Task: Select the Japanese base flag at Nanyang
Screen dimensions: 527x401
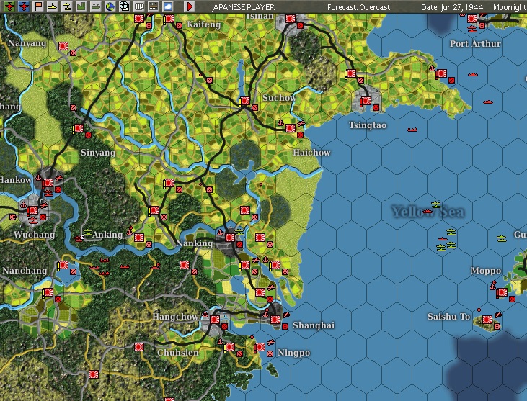Action: (x=63, y=46)
